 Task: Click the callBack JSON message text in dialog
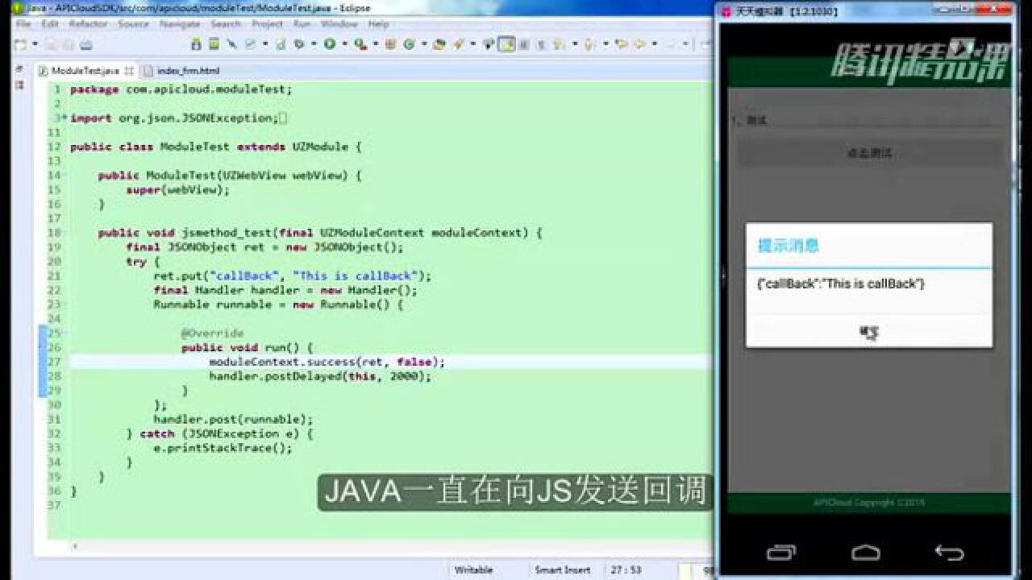(x=840, y=284)
